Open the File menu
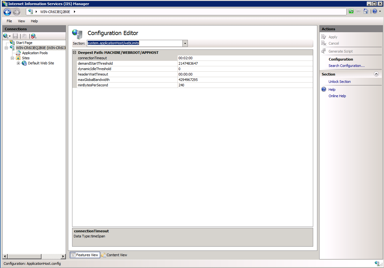Image resolution: width=384 pixels, height=268 pixels. tap(9, 21)
